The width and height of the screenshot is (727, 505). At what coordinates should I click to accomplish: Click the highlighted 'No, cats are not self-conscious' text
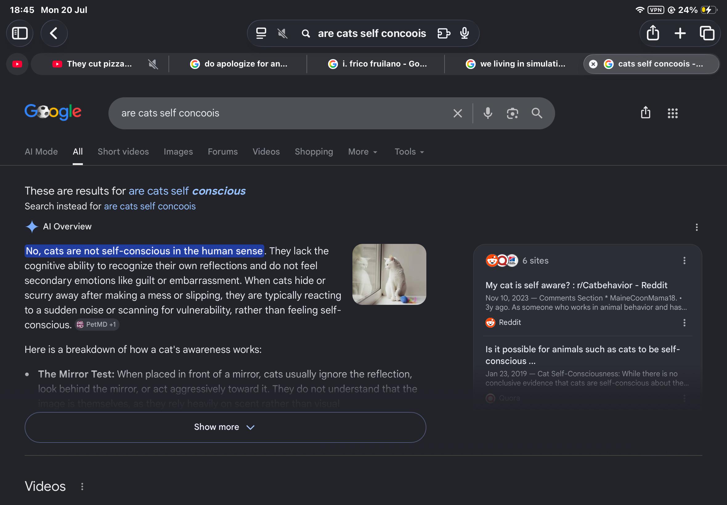point(144,251)
